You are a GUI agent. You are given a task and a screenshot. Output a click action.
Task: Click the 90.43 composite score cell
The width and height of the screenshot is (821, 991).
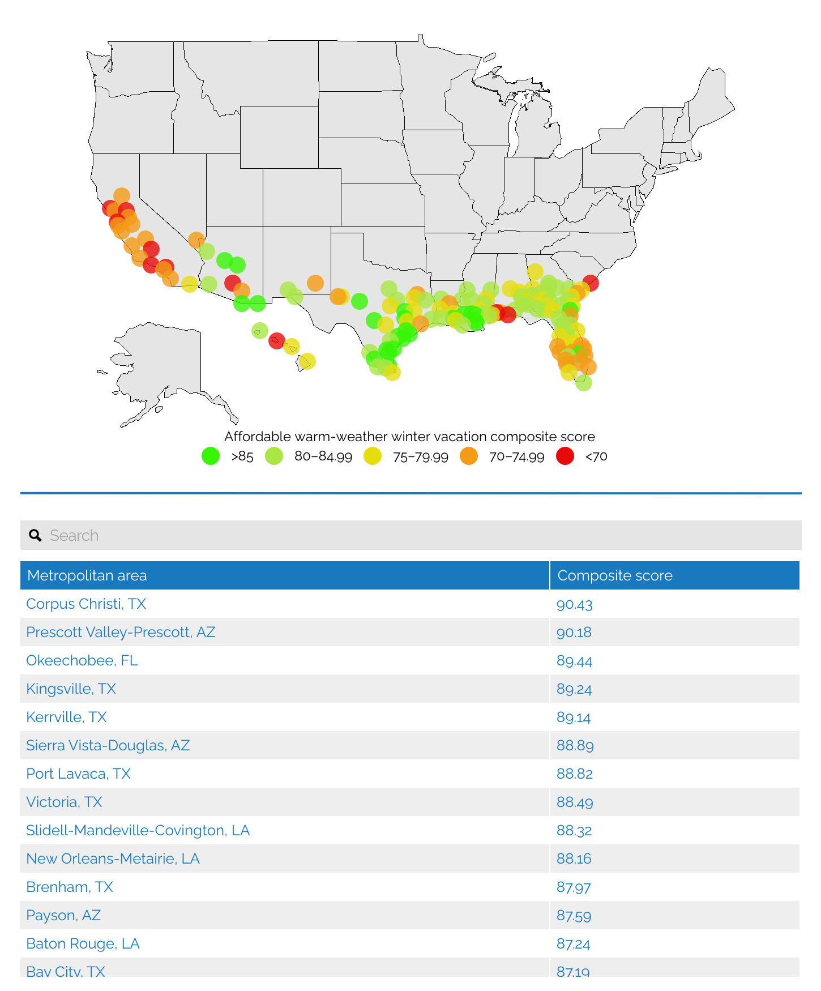[574, 604]
